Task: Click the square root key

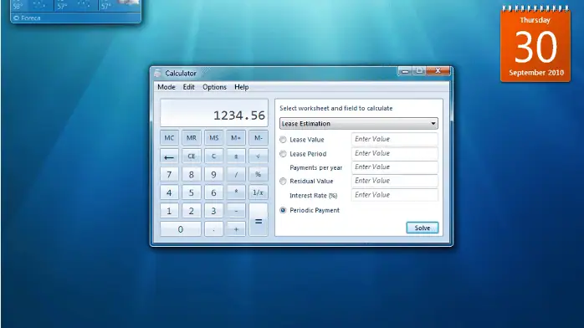Action: (258, 156)
